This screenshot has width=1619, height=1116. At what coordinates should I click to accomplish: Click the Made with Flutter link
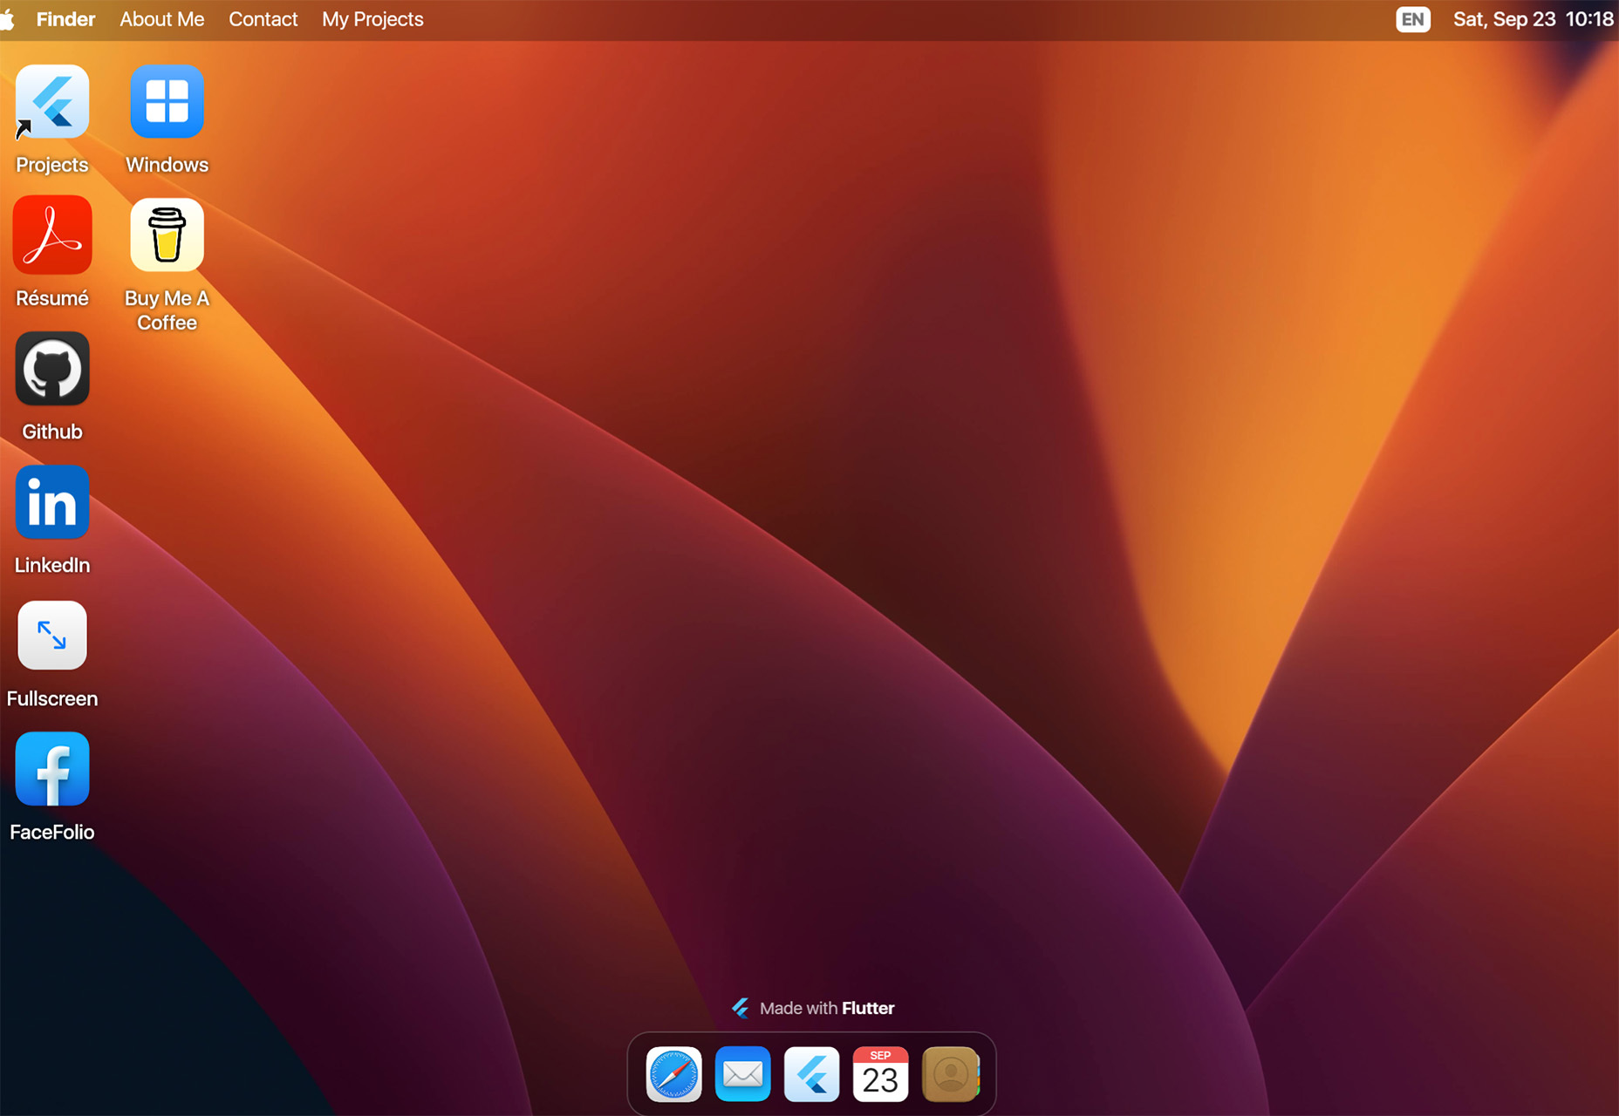813,1008
